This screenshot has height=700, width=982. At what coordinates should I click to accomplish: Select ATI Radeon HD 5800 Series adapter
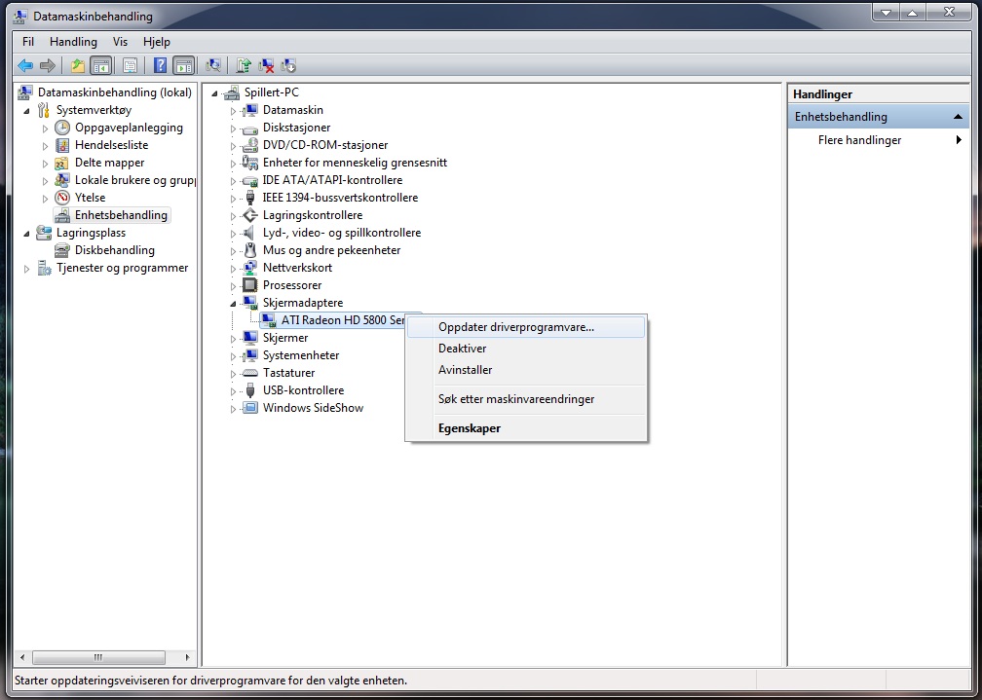coord(343,320)
